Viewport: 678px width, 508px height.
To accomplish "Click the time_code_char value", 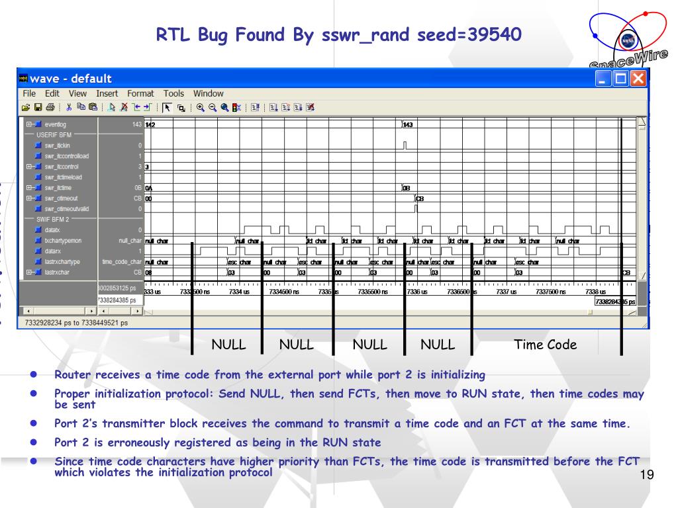I will [122, 262].
